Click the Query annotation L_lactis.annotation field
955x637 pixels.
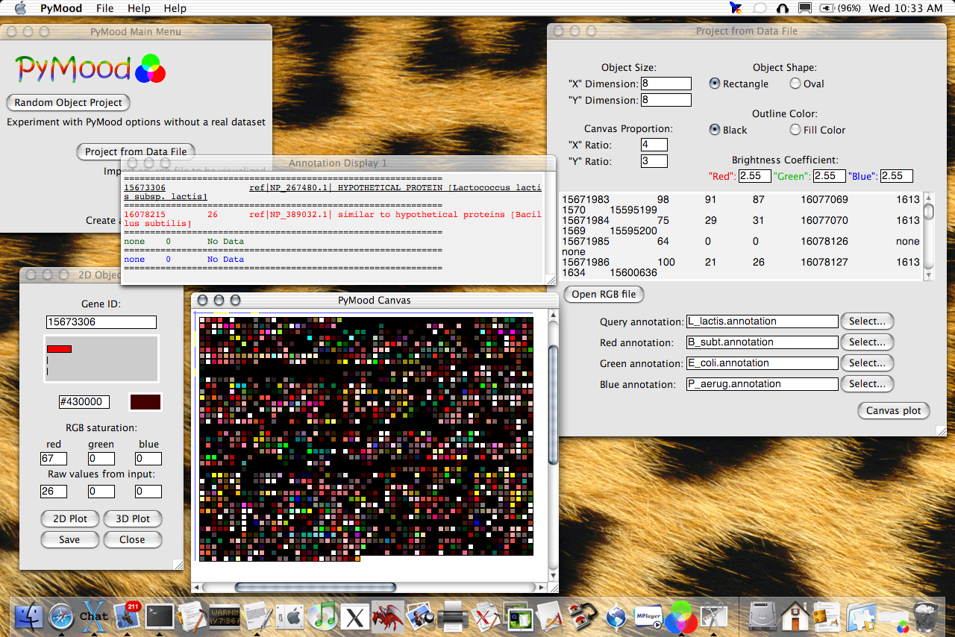tap(762, 321)
